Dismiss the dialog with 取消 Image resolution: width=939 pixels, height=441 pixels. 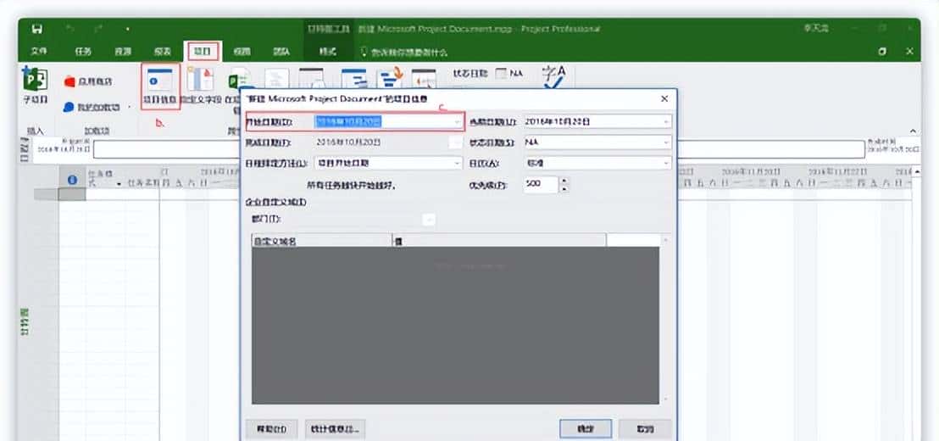coord(645,429)
